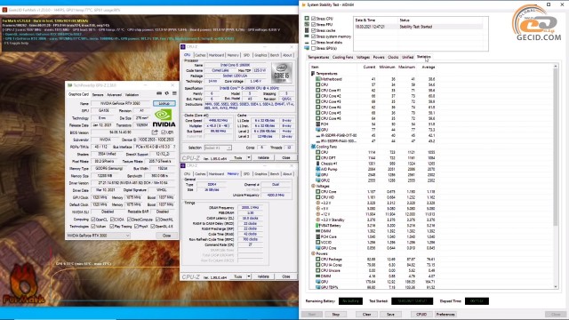Click the GPU-Z screenshot camera icon

(x=159, y=93)
